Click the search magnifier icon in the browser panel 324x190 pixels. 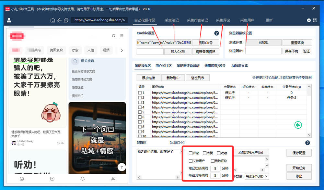click(x=114, y=35)
